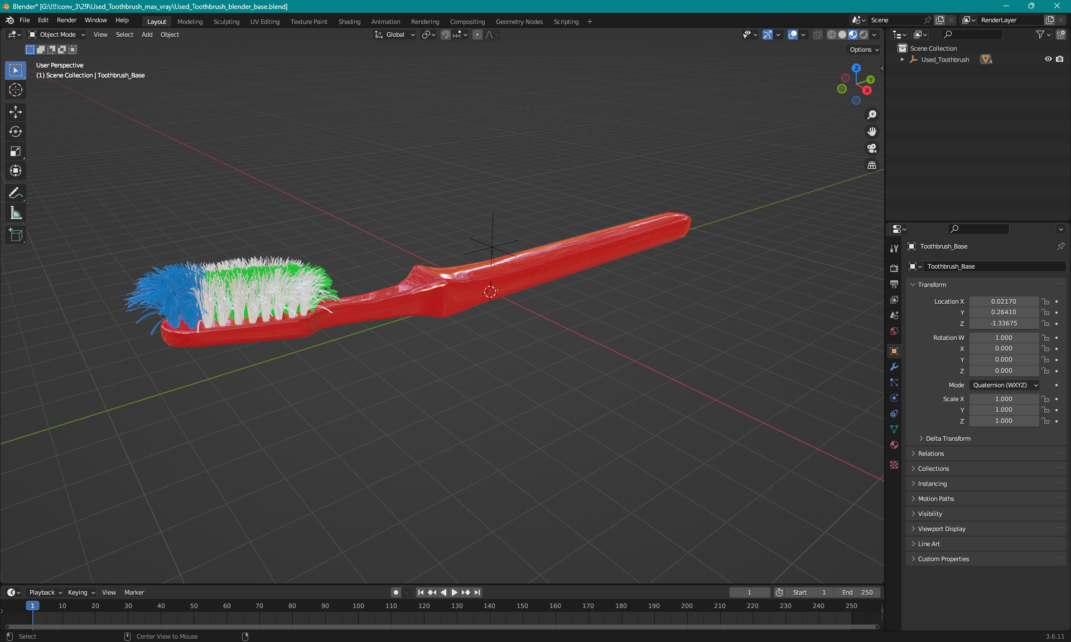The width and height of the screenshot is (1071, 642).
Task: Open the Render properties tab
Action: tap(894, 268)
